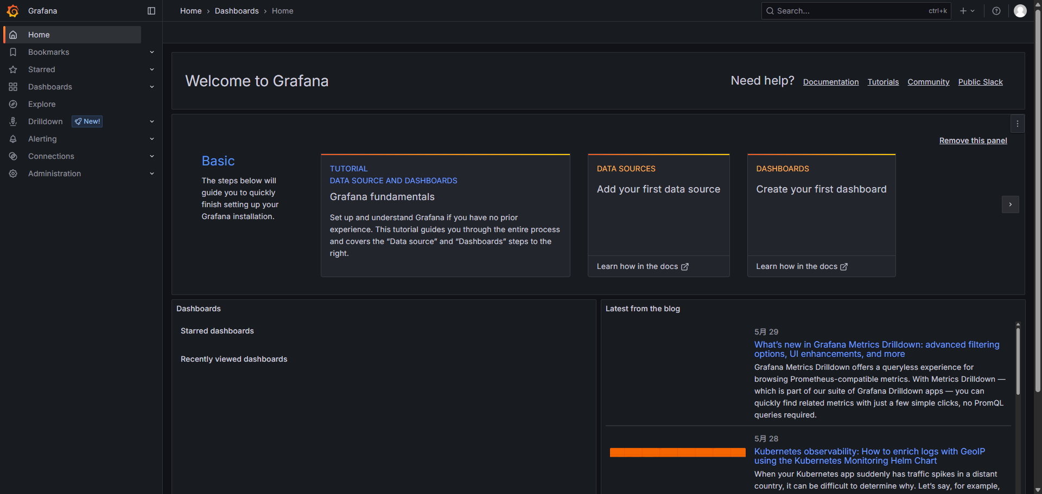Image resolution: width=1042 pixels, height=494 pixels.
Task: Open the Documentation help link
Action: (x=831, y=82)
